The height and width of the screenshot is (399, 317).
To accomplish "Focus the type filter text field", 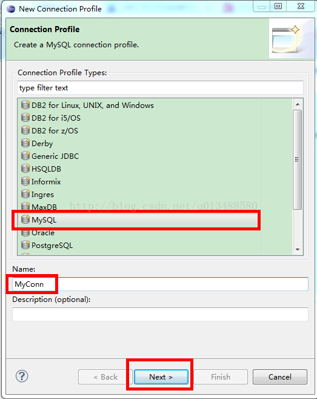I will (x=160, y=88).
